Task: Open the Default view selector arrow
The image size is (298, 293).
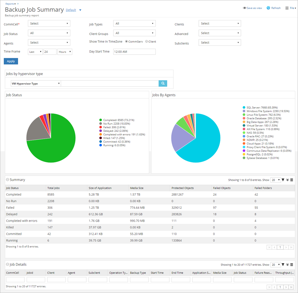Action: [80, 10]
